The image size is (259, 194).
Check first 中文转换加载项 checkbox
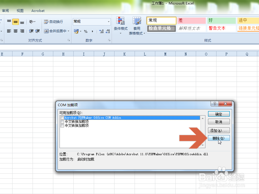point(62,122)
